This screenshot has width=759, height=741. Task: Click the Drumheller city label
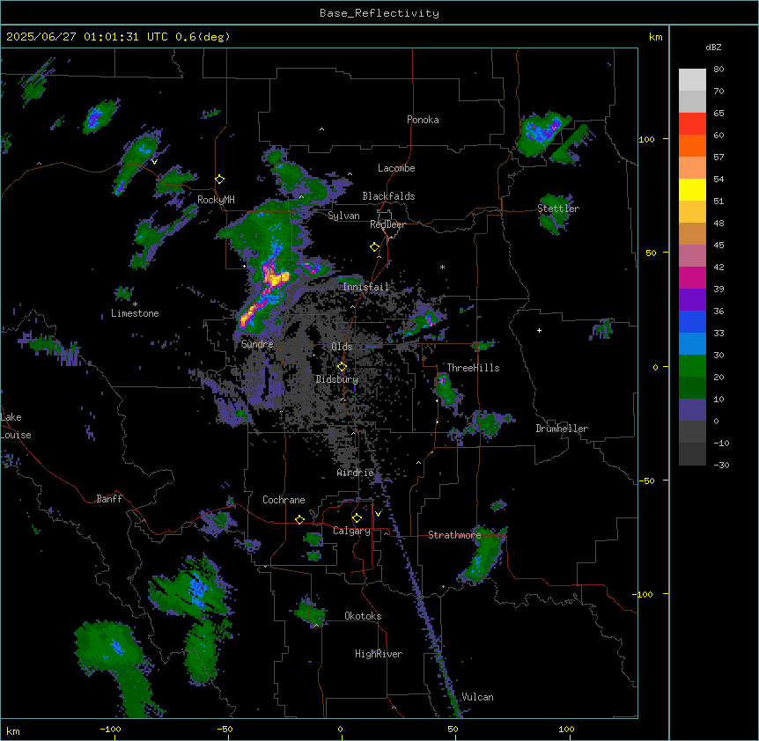[x=562, y=429]
